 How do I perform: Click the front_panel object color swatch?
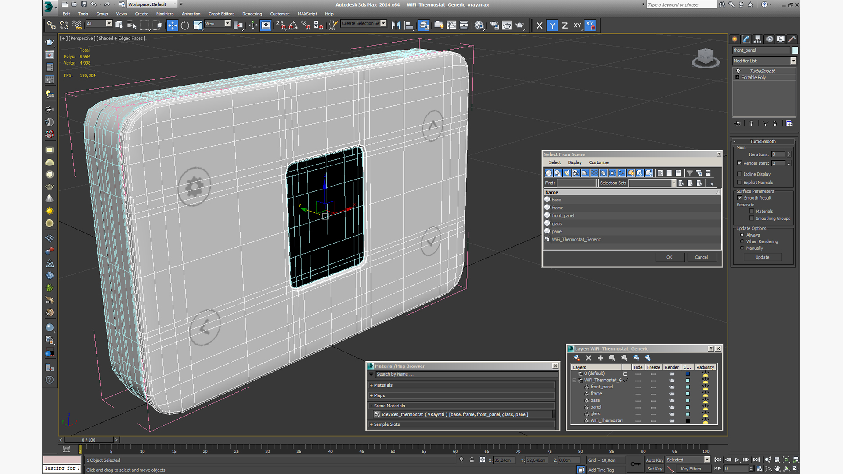click(x=795, y=50)
